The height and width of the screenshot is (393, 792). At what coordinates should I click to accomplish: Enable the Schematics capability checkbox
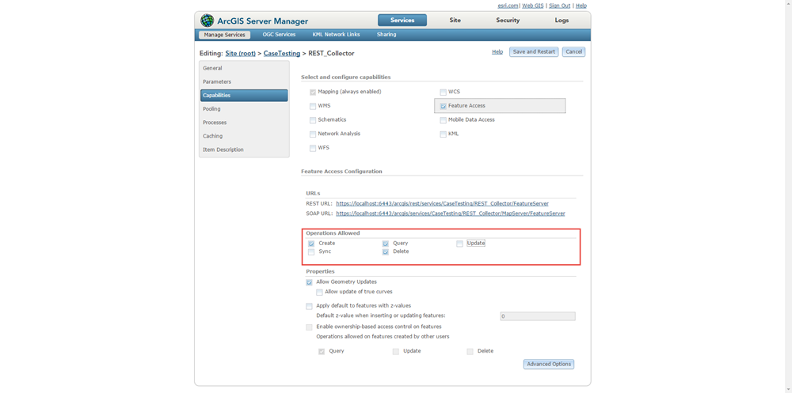point(313,120)
